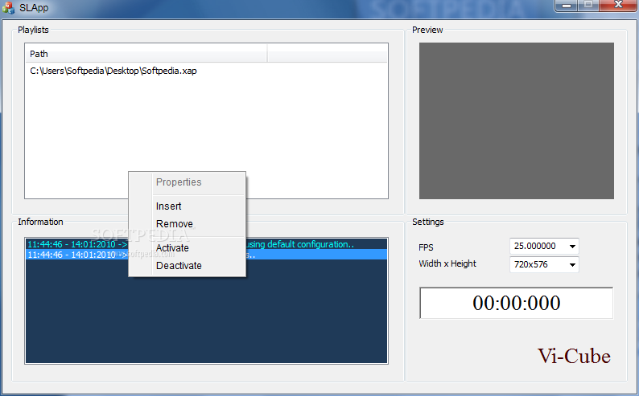Select the Softpedia.xap playlist row
This screenshot has height=396, width=639.
(x=206, y=71)
